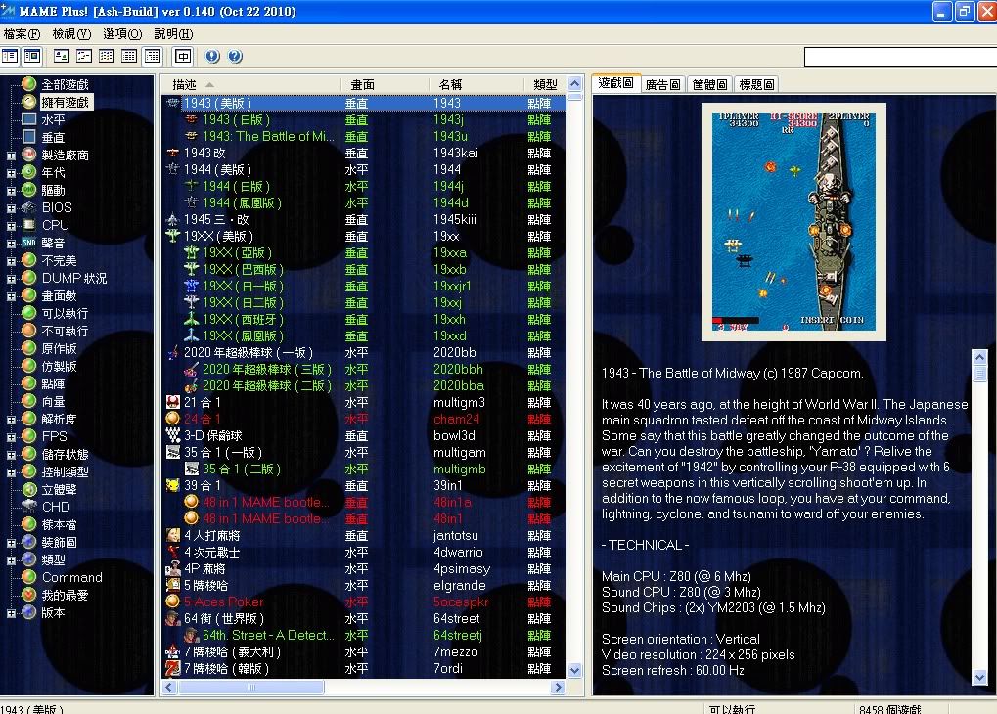The image size is (997, 714).
Task: Open the 檔案(F) menu
Action: click(22, 33)
